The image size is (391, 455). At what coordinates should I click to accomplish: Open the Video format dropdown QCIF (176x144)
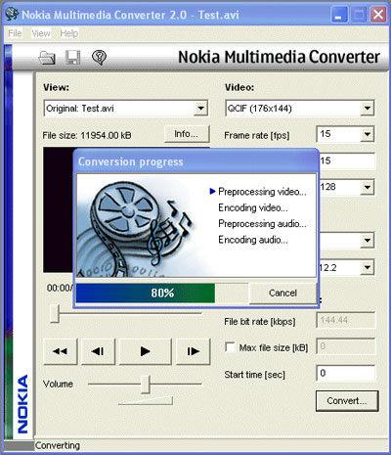coord(368,109)
